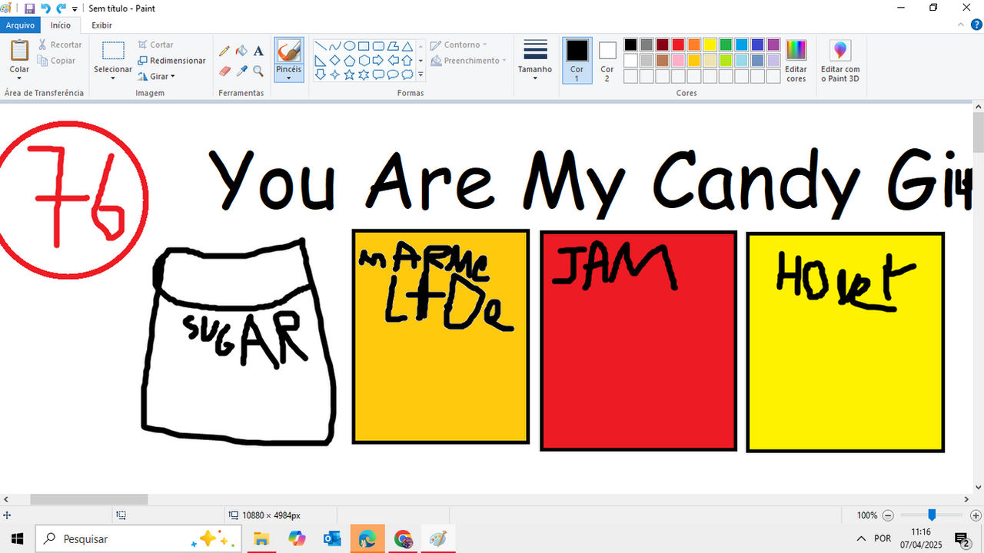Click the Save icon in title bar
984x553 pixels.
[x=29, y=8]
